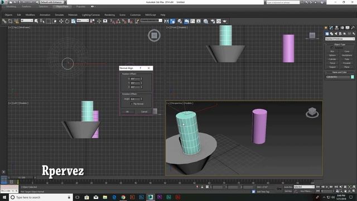357x201 pixels.
Task: Click the Box primitive button
Action: click(x=332, y=51)
